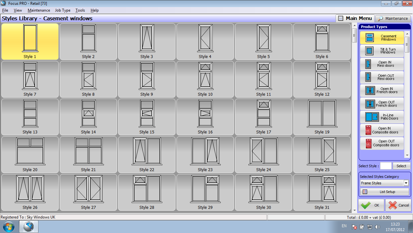
Task: Pick the Style 6 window thumbnail
Action: click(322, 42)
